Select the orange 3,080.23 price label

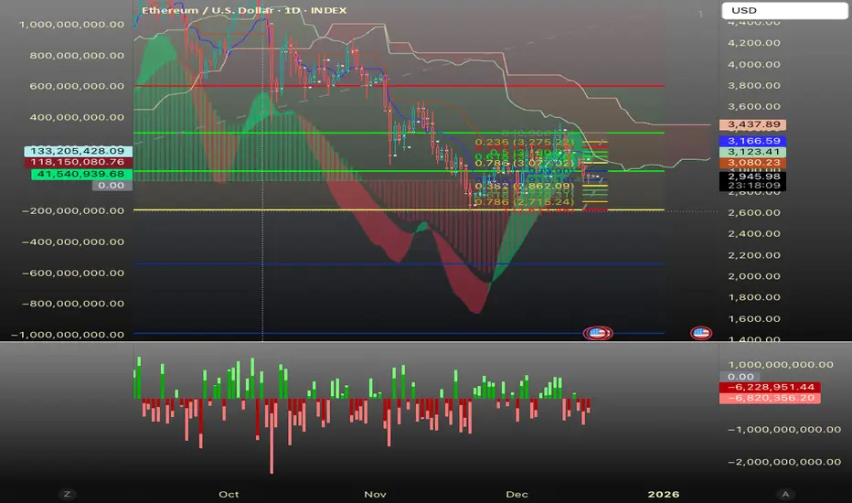tap(752, 163)
